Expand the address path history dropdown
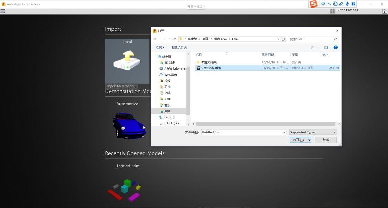388x208 pixels. pyautogui.click(x=278, y=39)
